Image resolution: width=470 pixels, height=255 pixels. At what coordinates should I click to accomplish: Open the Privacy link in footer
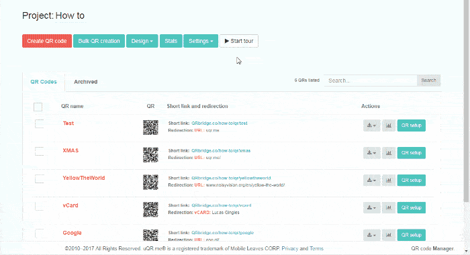(290, 248)
